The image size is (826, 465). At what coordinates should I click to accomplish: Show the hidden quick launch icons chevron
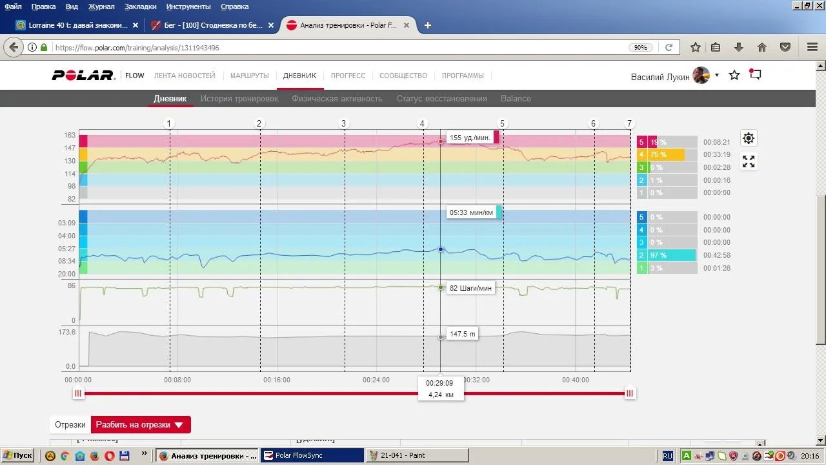[x=144, y=454]
